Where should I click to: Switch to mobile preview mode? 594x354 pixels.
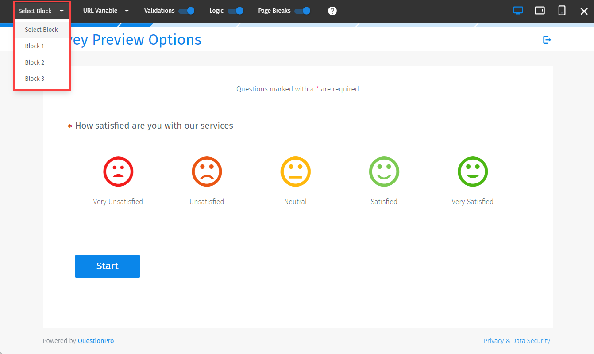point(562,10)
